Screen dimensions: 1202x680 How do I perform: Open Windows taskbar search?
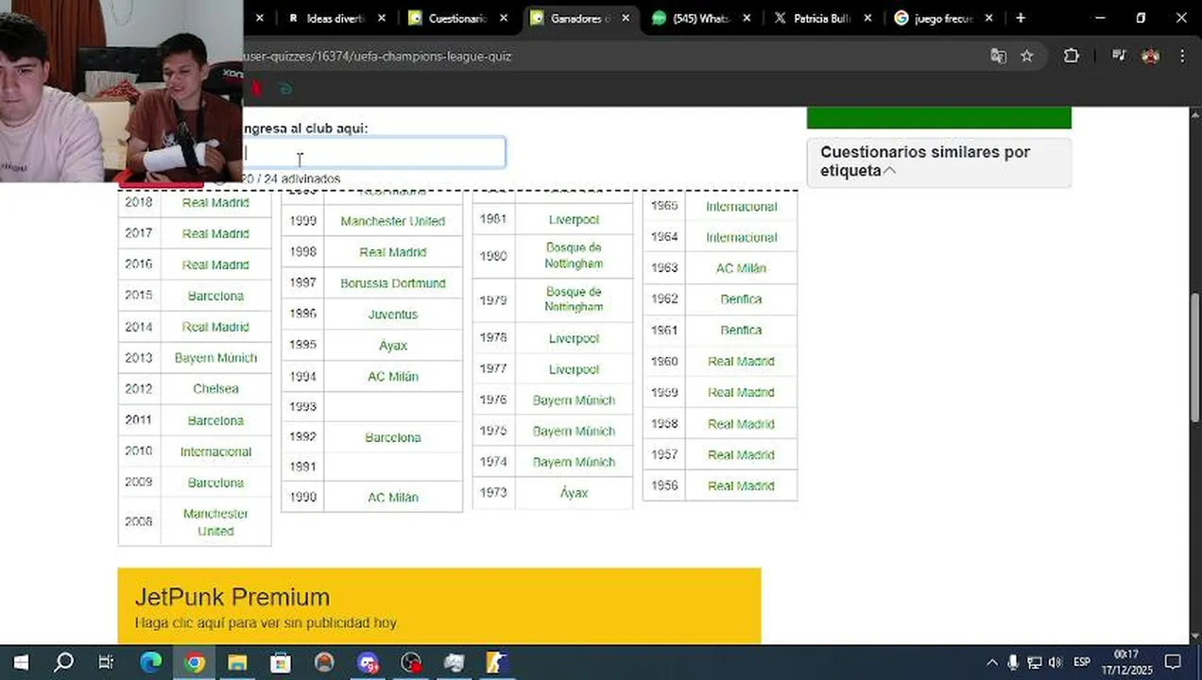[63, 662]
